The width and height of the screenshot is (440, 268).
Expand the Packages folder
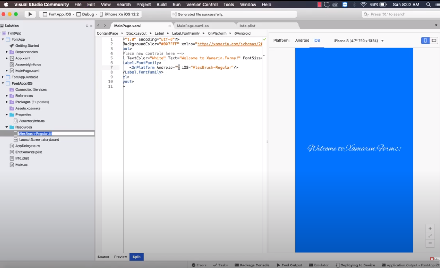[x=6, y=102]
